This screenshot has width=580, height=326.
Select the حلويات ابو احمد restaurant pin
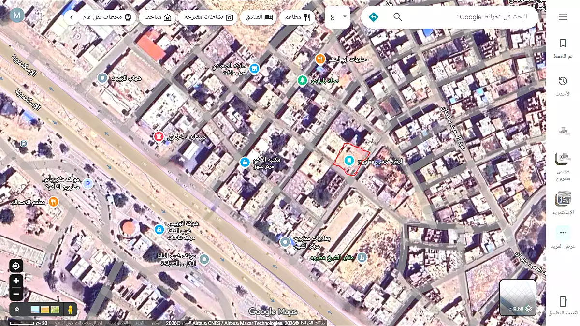click(x=320, y=59)
